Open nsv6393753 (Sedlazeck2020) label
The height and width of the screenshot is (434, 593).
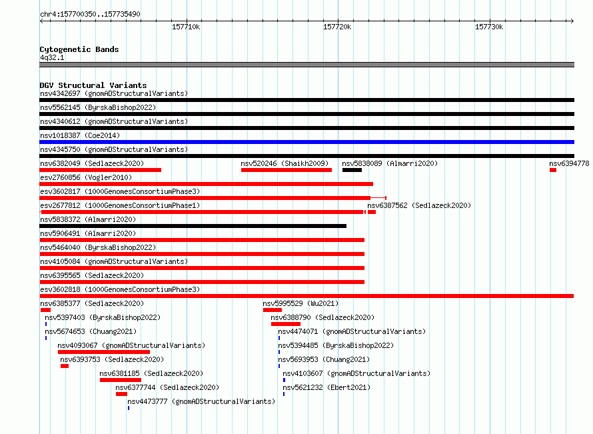click(x=113, y=359)
